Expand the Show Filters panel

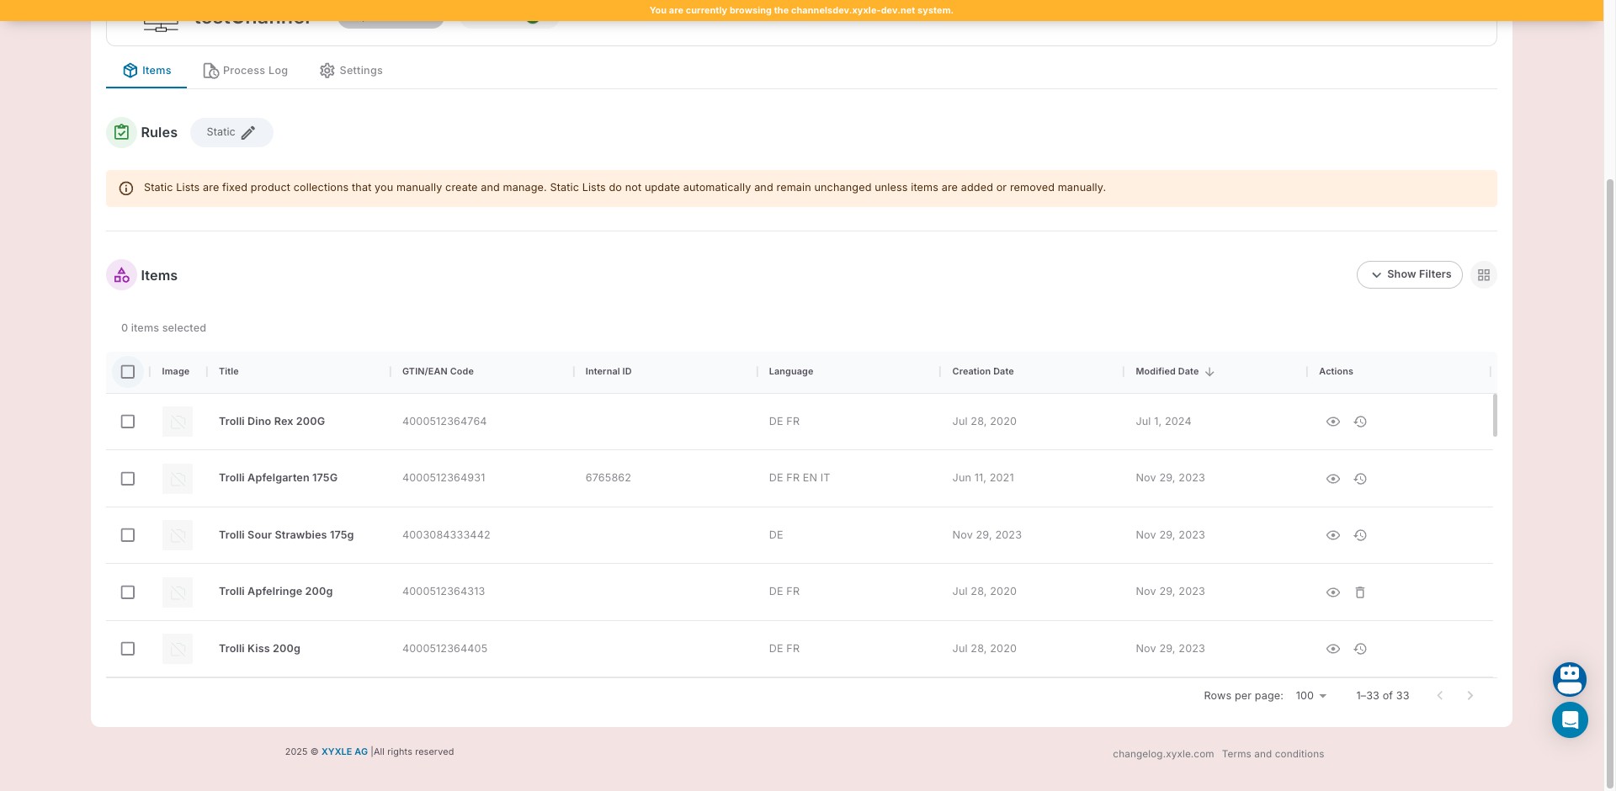tap(1409, 274)
